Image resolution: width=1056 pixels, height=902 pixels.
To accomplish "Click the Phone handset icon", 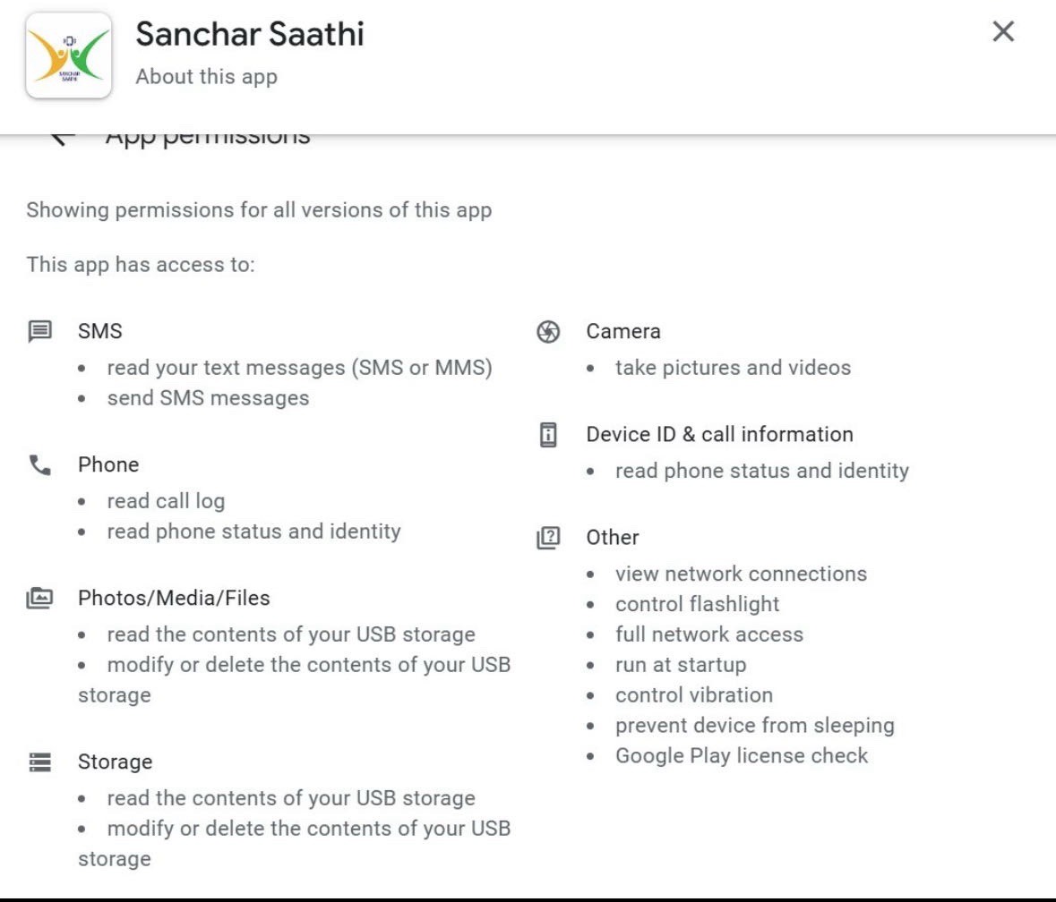I will pyautogui.click(x=40, y=465).
